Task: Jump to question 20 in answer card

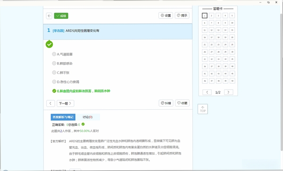Action: click(x=232, y=37)
